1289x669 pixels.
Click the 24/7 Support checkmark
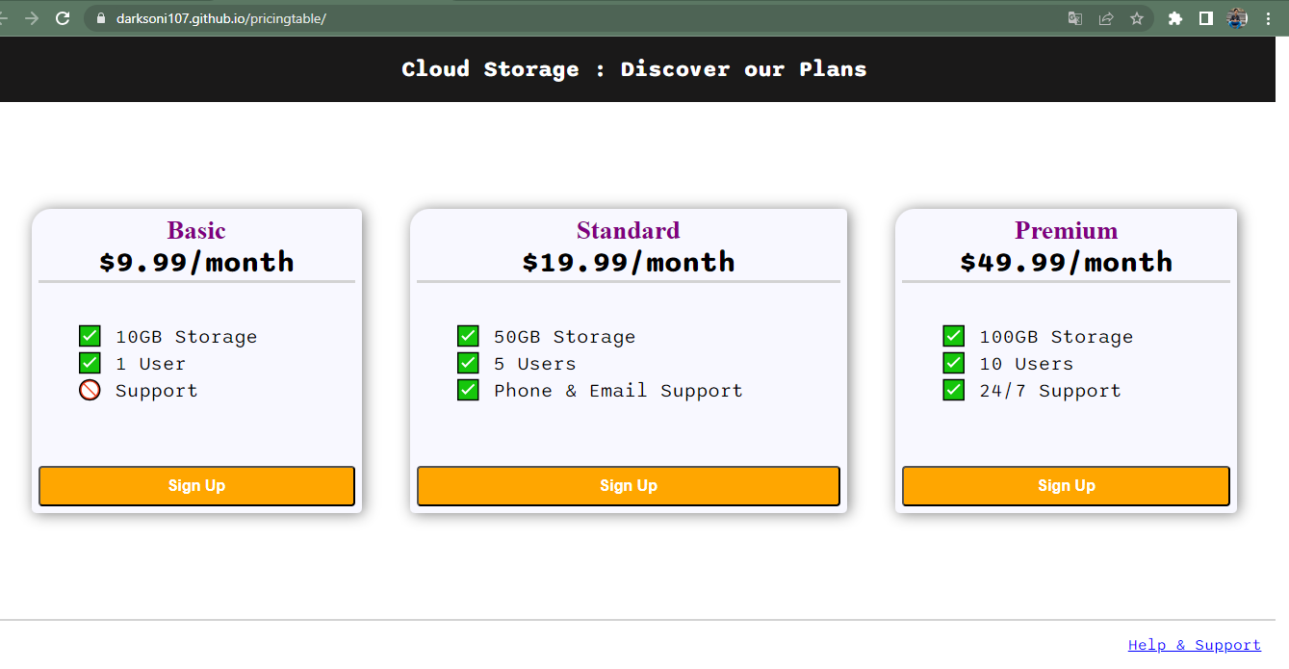pyautogui.click(x=954, y=390)
